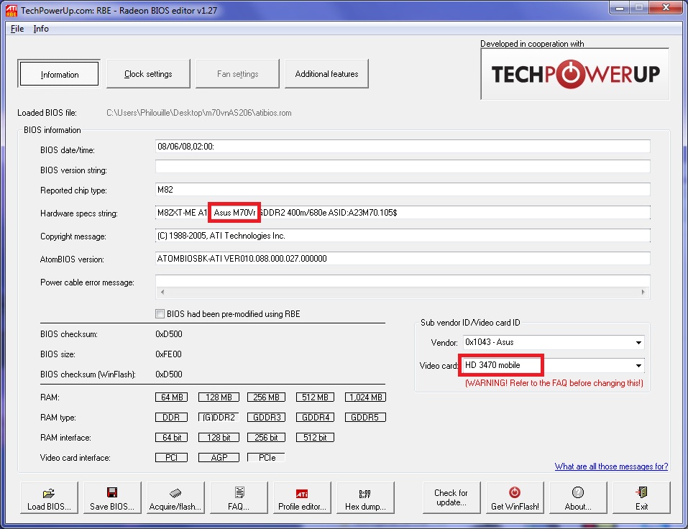Switch to Clock settings tab
Screen dimensions: 688x529
tap(148, 74)
